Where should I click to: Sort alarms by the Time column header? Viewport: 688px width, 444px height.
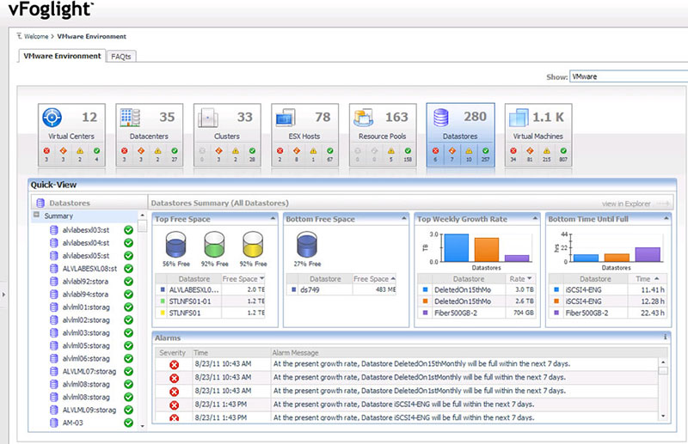pos(231,353)
